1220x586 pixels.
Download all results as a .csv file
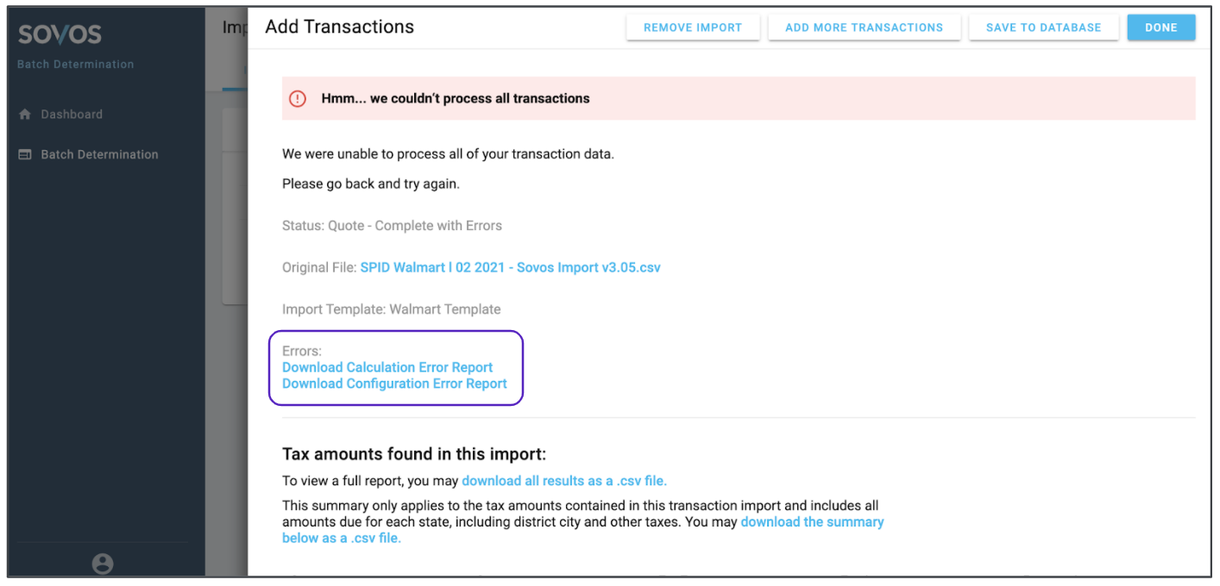coord(564,481)
